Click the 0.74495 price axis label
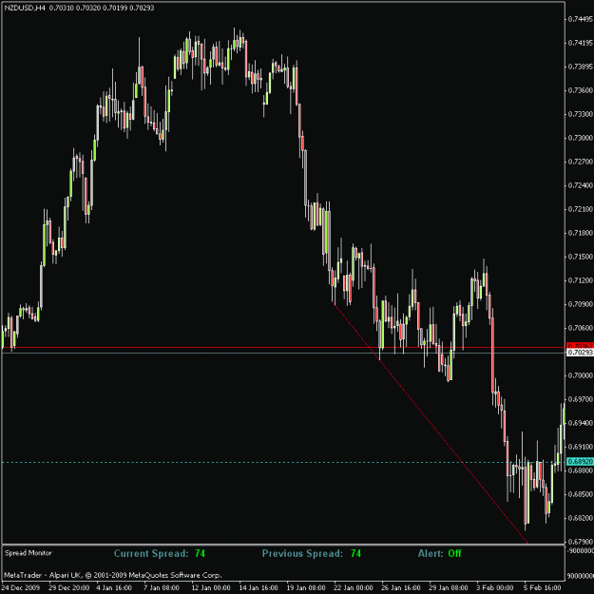 coord(580,19)
